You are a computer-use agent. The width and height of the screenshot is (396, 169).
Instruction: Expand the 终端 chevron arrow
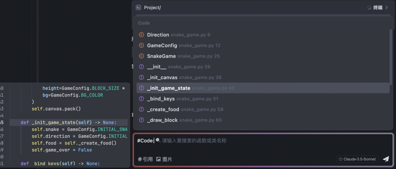click(386, 7)
